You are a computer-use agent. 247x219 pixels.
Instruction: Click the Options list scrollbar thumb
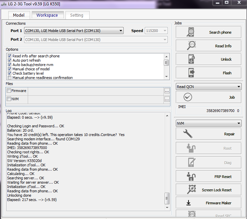166,63
